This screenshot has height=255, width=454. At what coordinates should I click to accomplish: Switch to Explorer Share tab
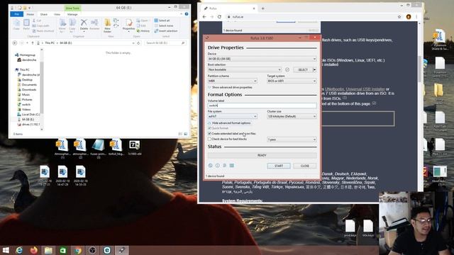coord(44,14)
